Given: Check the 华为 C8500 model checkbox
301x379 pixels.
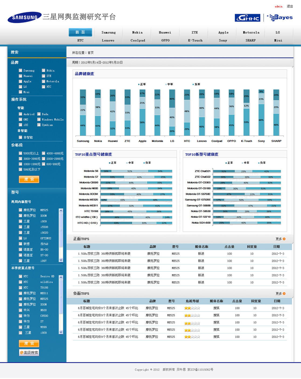Looking at the screenshot, I should (x=20, y=316).
